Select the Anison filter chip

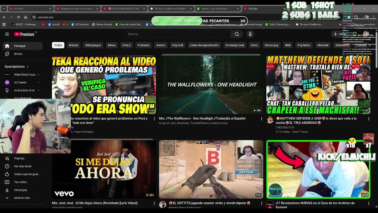pyautogui.click(x=161, y=45)
